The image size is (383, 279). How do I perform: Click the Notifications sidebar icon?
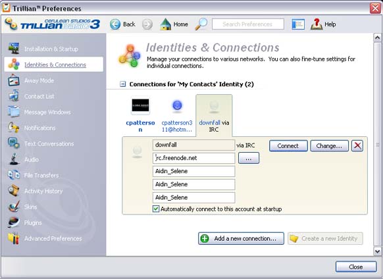(14, 128)
